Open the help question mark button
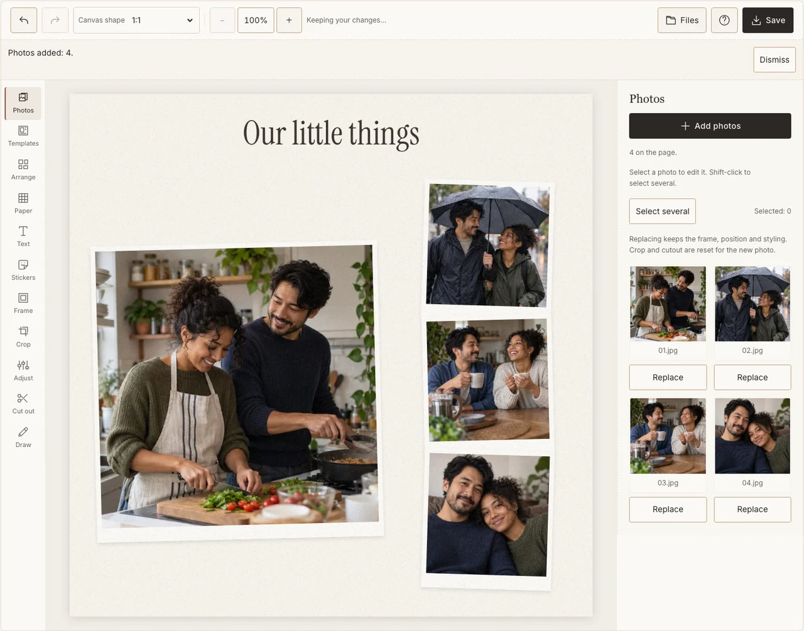Screen dimensions: 804x631 (x=724, y=20)
